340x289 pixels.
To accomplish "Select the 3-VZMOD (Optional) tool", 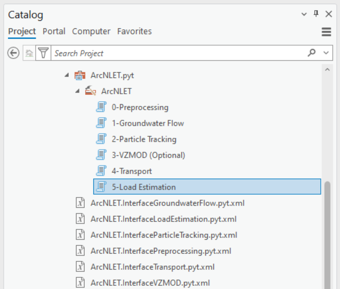I will click(148, 155).
